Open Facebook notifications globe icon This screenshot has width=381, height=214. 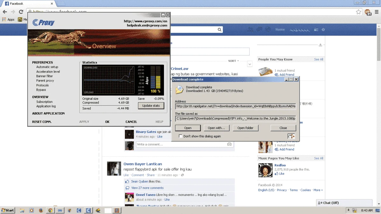click(268, 30)
